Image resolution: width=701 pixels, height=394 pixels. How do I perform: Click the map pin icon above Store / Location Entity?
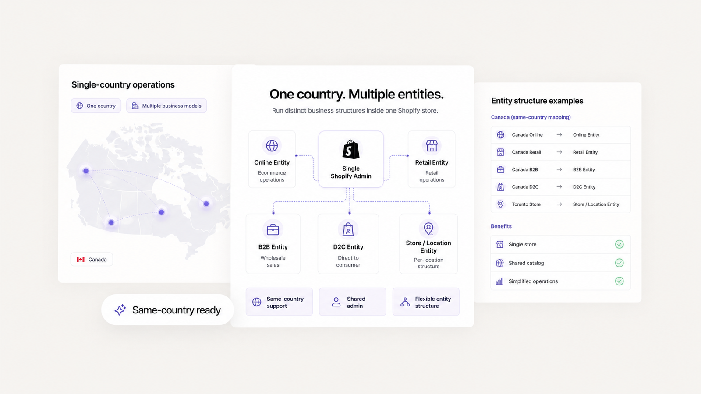click(x=428, y=228)
